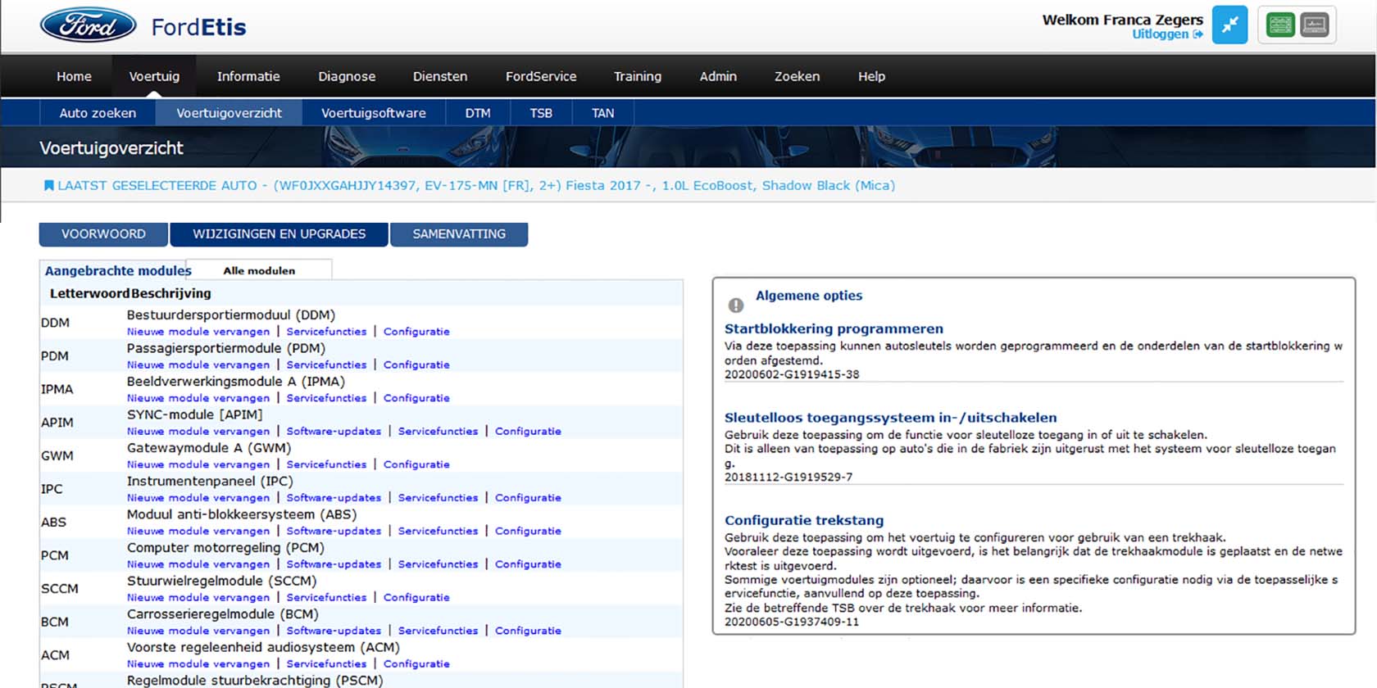Click the Uitloggen link
This screenshot has width=1377, height=688.
click(x=1167, y=34)
